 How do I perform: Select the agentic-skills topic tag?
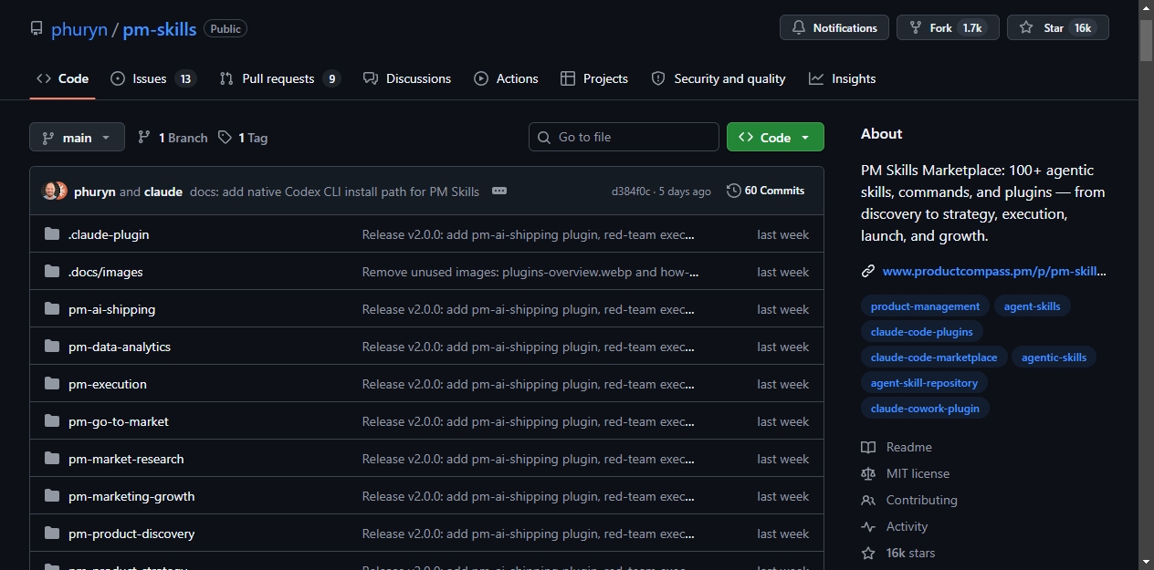click(x=1054, y=358)
